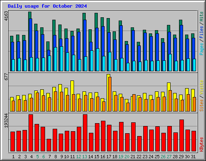Click the red KBytes bar for day 29
Image resolution: width=206 pixels, height=161 pixels.
(181, 136)
